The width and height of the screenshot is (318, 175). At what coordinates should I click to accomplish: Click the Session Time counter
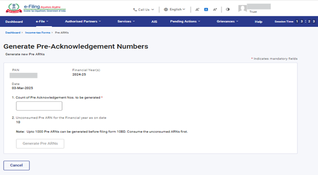(x=294, y=21)
